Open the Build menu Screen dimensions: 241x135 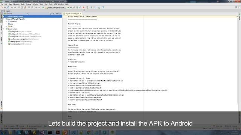(41, 4)
